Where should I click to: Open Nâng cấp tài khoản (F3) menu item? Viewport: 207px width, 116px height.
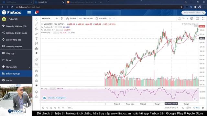tap(16, 26)
